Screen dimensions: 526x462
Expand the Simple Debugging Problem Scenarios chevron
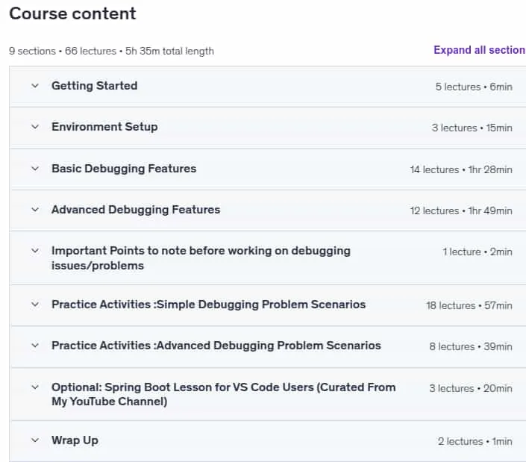point(35,305)
